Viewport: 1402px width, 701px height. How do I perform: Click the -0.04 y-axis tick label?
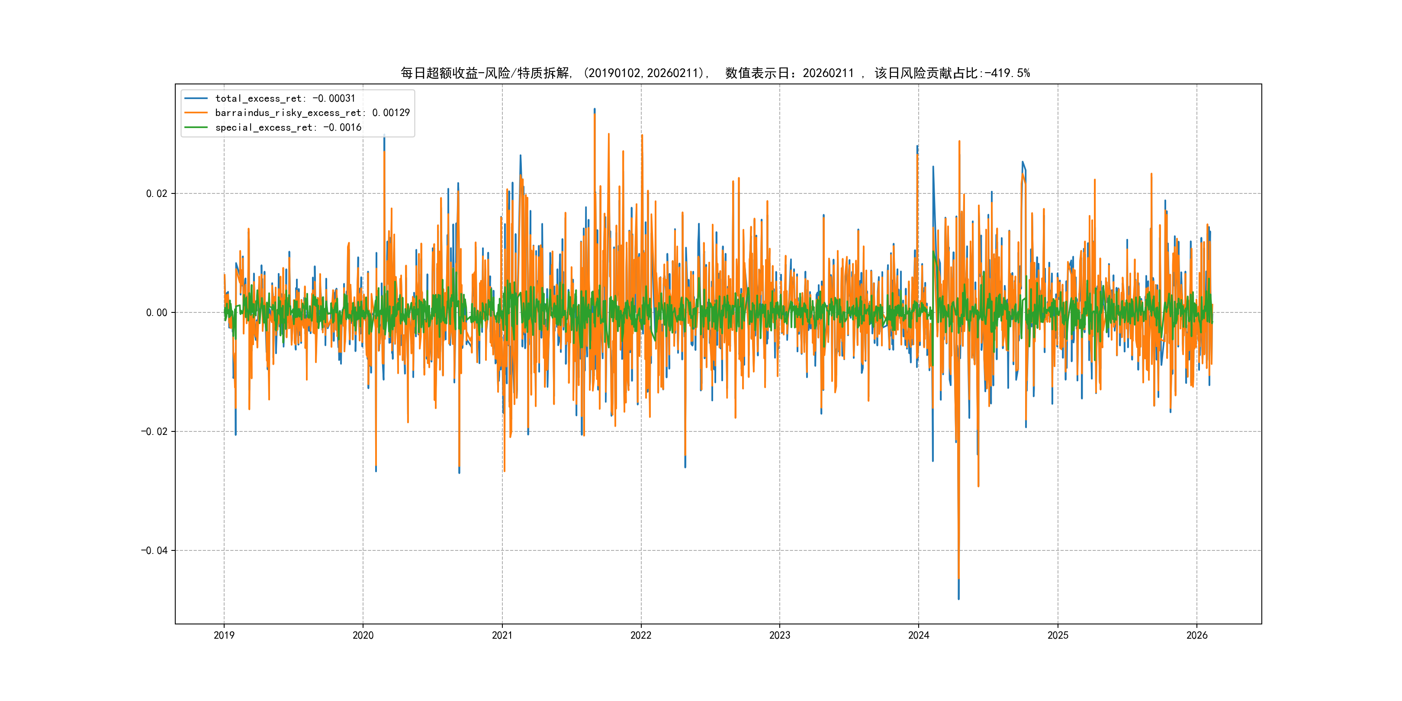(x=154, y=551)
